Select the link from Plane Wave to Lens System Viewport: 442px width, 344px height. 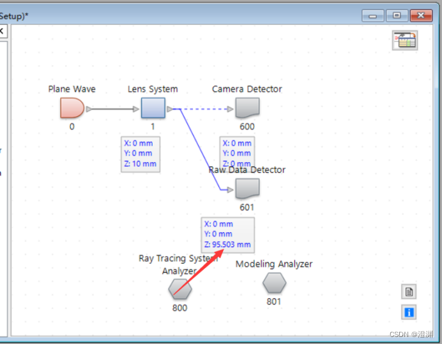112,108
